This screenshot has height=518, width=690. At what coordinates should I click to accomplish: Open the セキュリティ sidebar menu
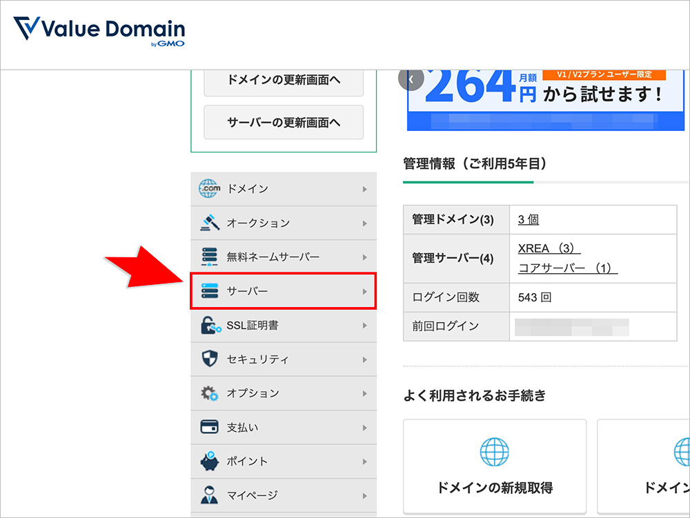(x=284, y=359)
